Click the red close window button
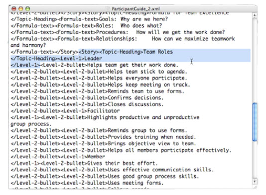This screenshot has width=266, height=195. [14, 8]
